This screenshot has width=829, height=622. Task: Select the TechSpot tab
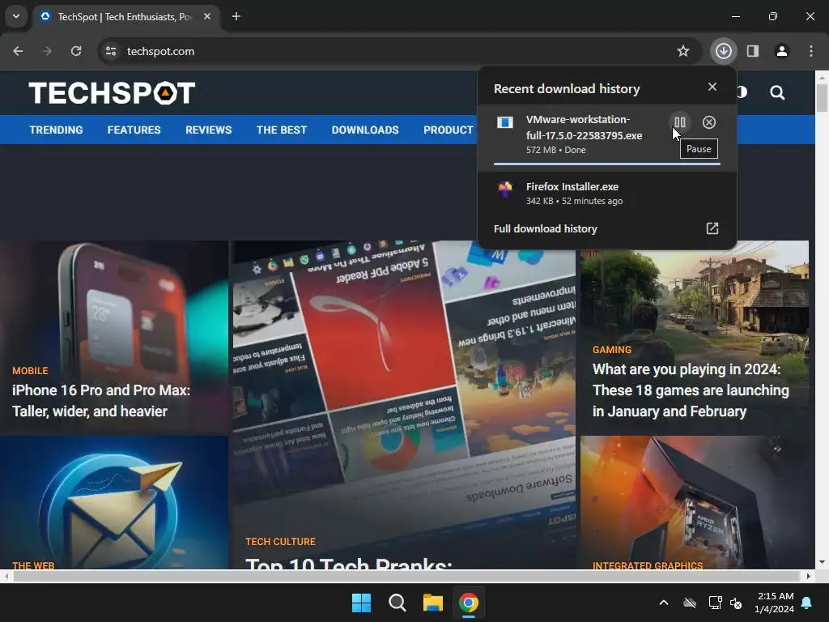[x=125, y=17]
